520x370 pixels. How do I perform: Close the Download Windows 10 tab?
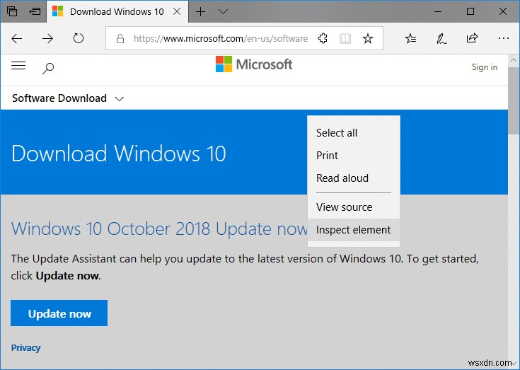click(177, 11)
